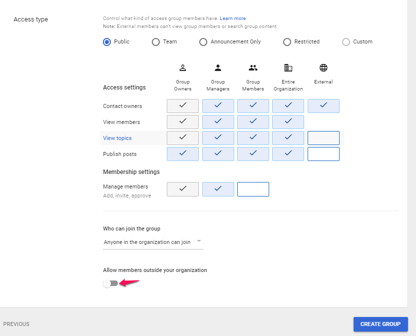Go back with the Previous button
This screenshot has width=416, height=336.
click(x=16, y=324)
